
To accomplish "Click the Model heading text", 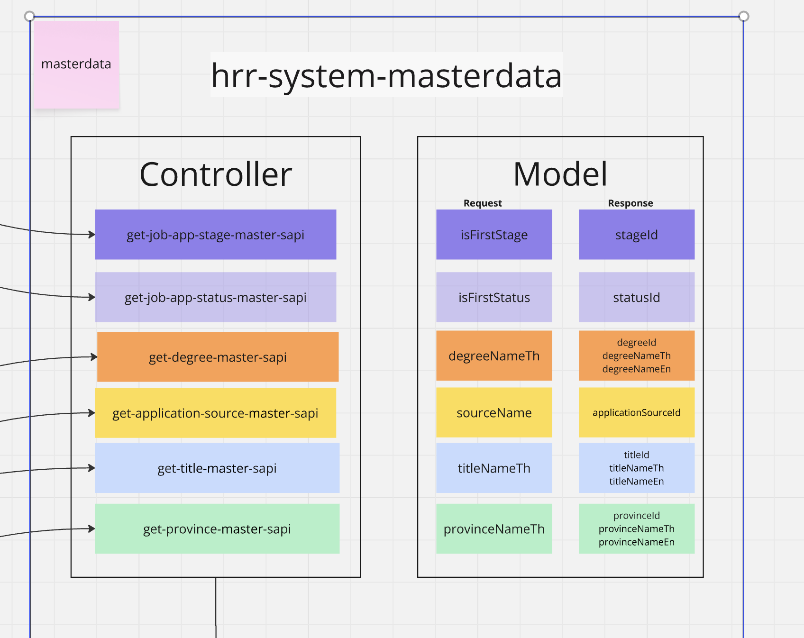I will coord(560,174).
